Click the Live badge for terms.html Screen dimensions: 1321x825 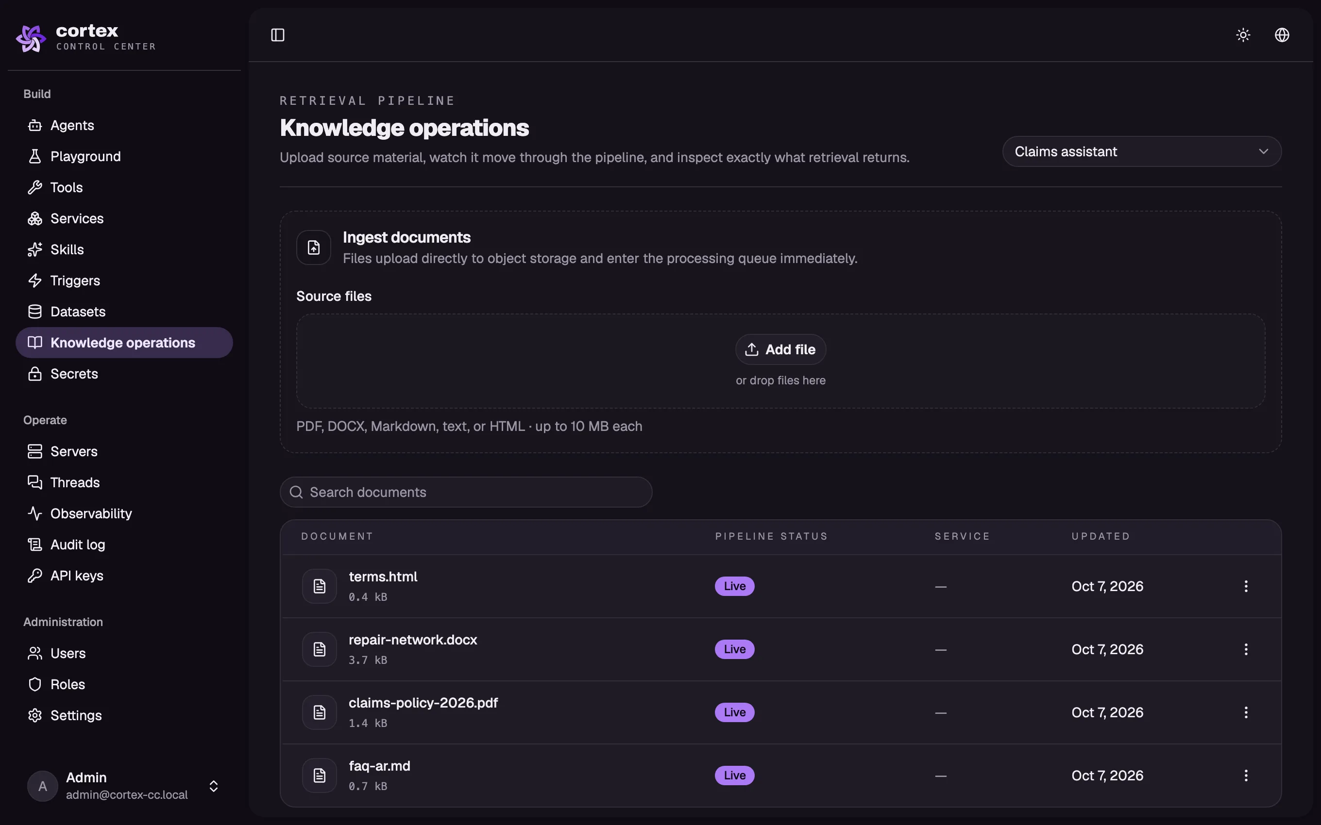coord(735,587)
